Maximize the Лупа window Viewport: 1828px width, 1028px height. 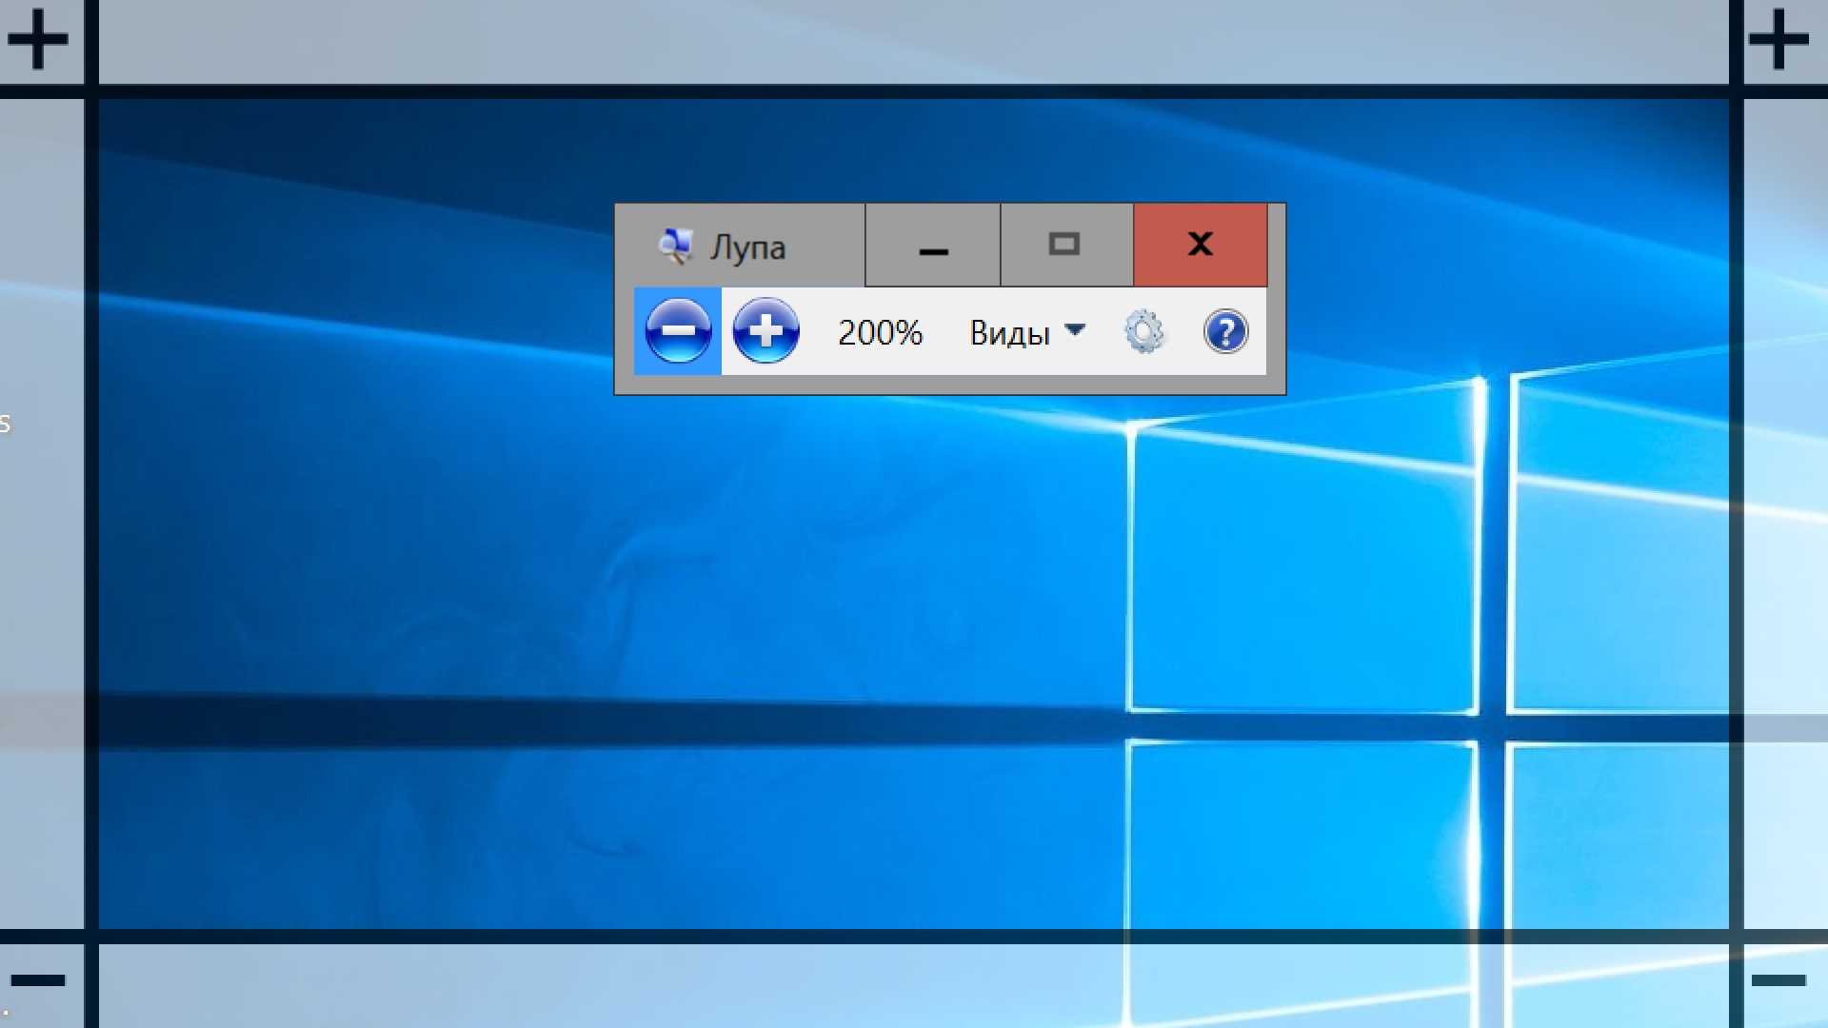[x=1066, y=246]
